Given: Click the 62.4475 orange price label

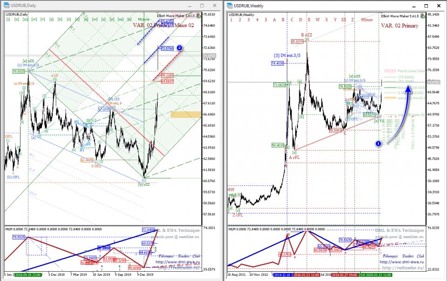Looking at the screenshot, I should [87, 160].
